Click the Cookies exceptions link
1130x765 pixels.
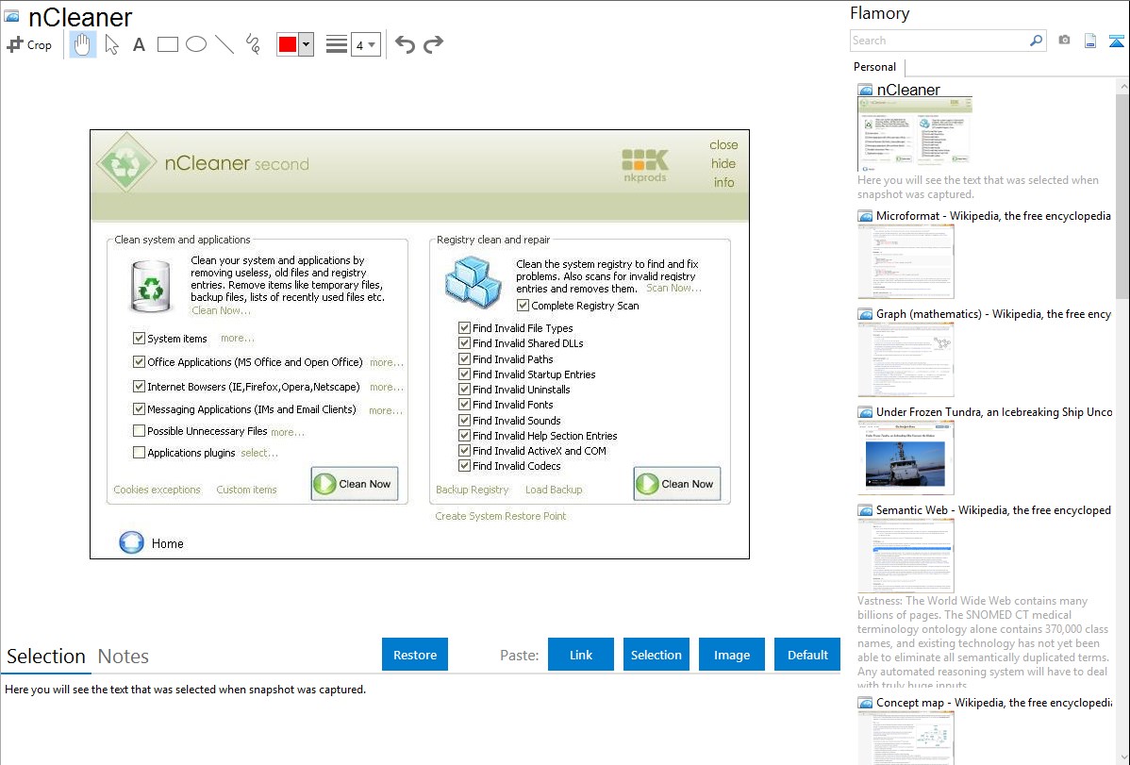158,490
